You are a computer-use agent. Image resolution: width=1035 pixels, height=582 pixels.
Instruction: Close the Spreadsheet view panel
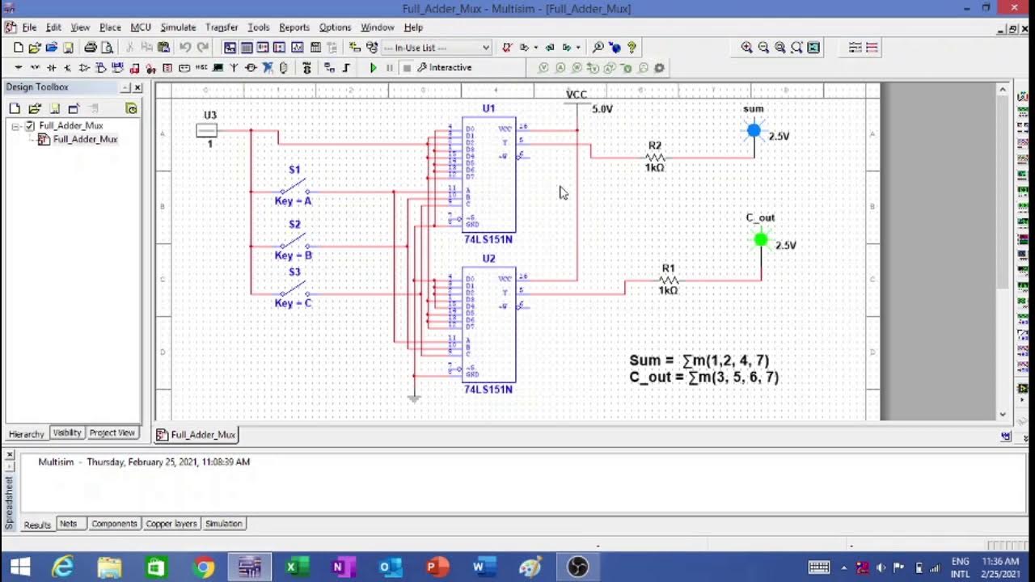[x=10, y=455]
